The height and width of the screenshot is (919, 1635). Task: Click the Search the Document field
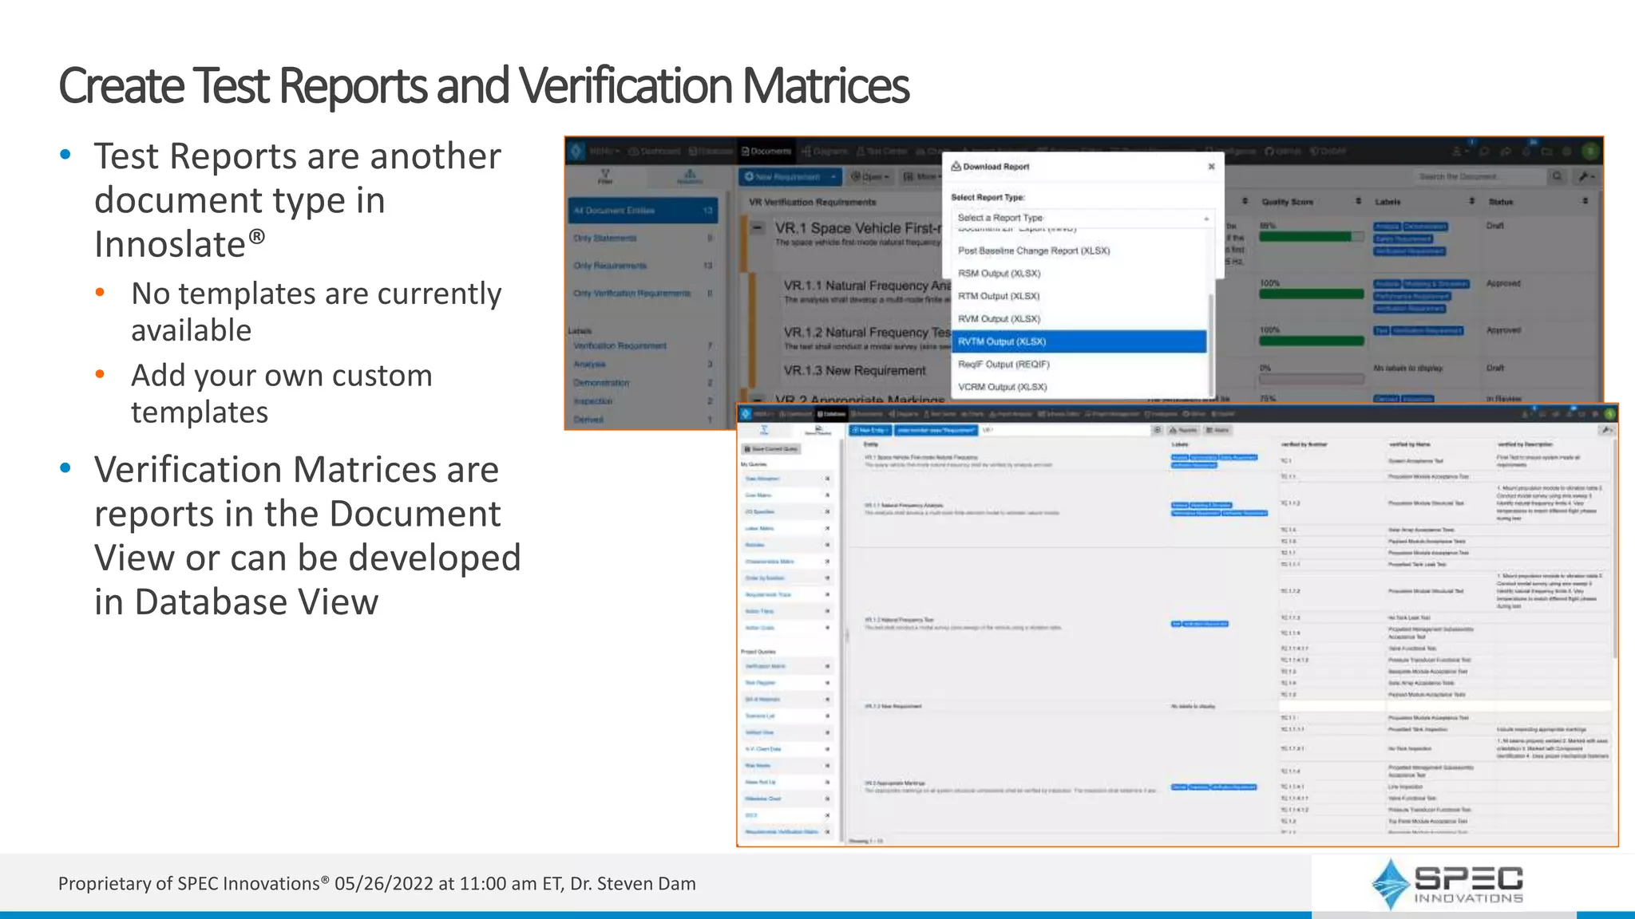click(1479, 176)
